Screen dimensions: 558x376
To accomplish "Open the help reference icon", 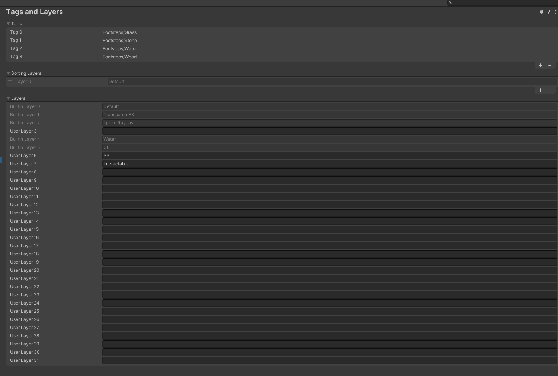I will point(541,12).
